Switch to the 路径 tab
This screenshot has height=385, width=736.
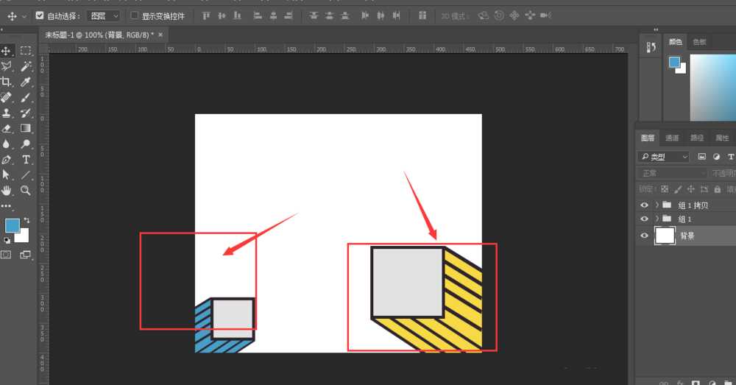point(697,138)
